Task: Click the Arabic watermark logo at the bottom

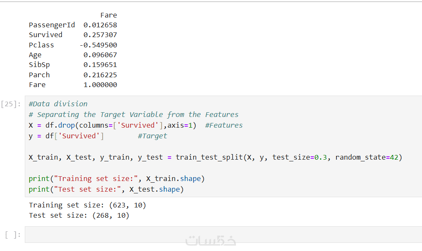Action: [211, 241]
